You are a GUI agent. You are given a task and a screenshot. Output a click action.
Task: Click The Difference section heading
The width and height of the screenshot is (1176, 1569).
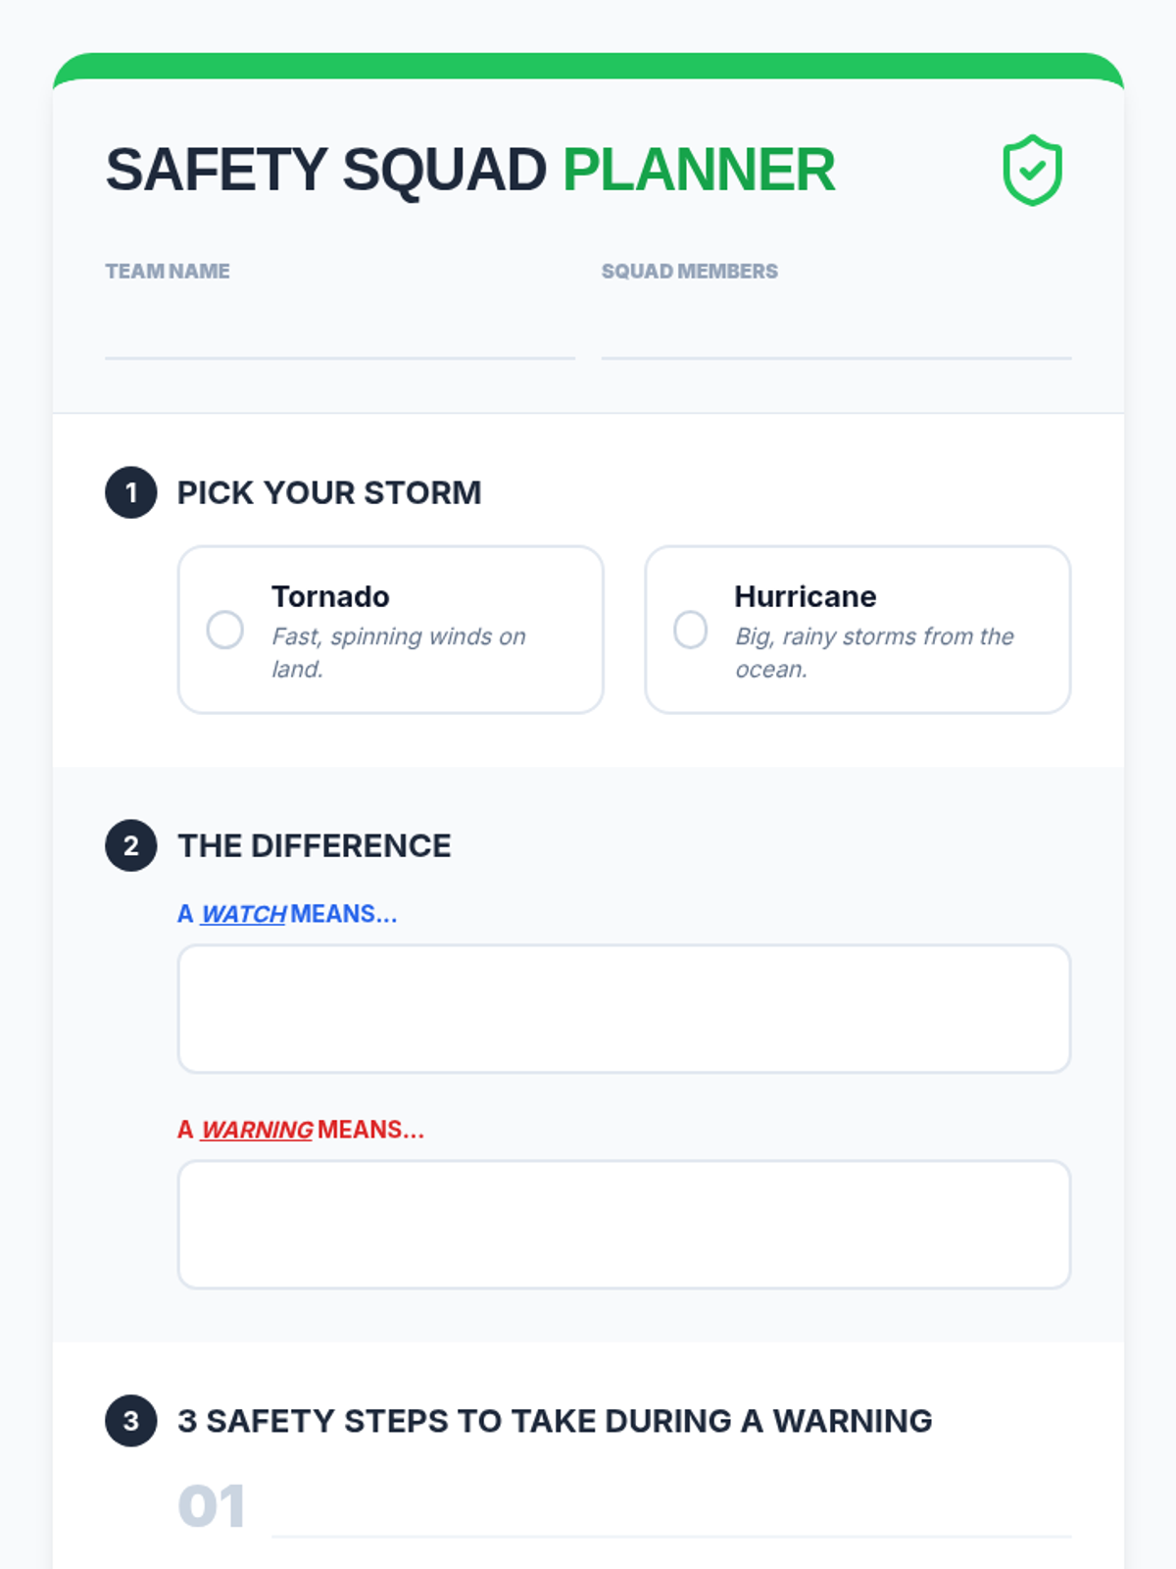315,845
